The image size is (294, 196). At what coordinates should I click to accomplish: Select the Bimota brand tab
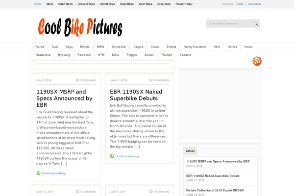click(85, 47)
